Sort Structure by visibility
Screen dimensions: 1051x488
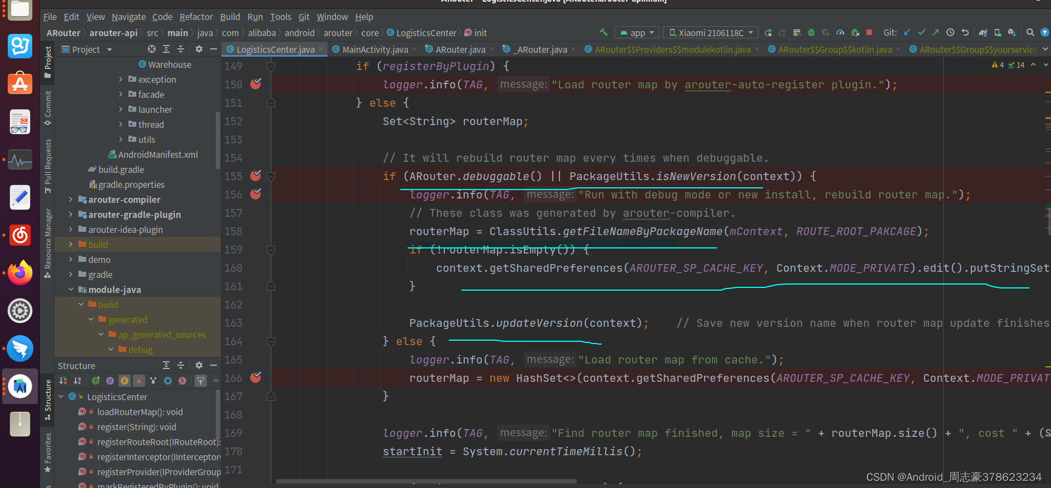(x=63, y=381)
